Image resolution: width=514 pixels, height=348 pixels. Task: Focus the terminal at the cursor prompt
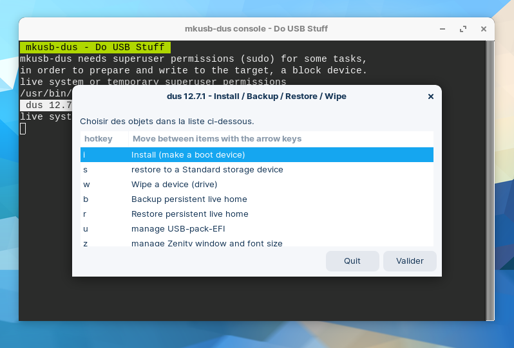click(23, 129)
